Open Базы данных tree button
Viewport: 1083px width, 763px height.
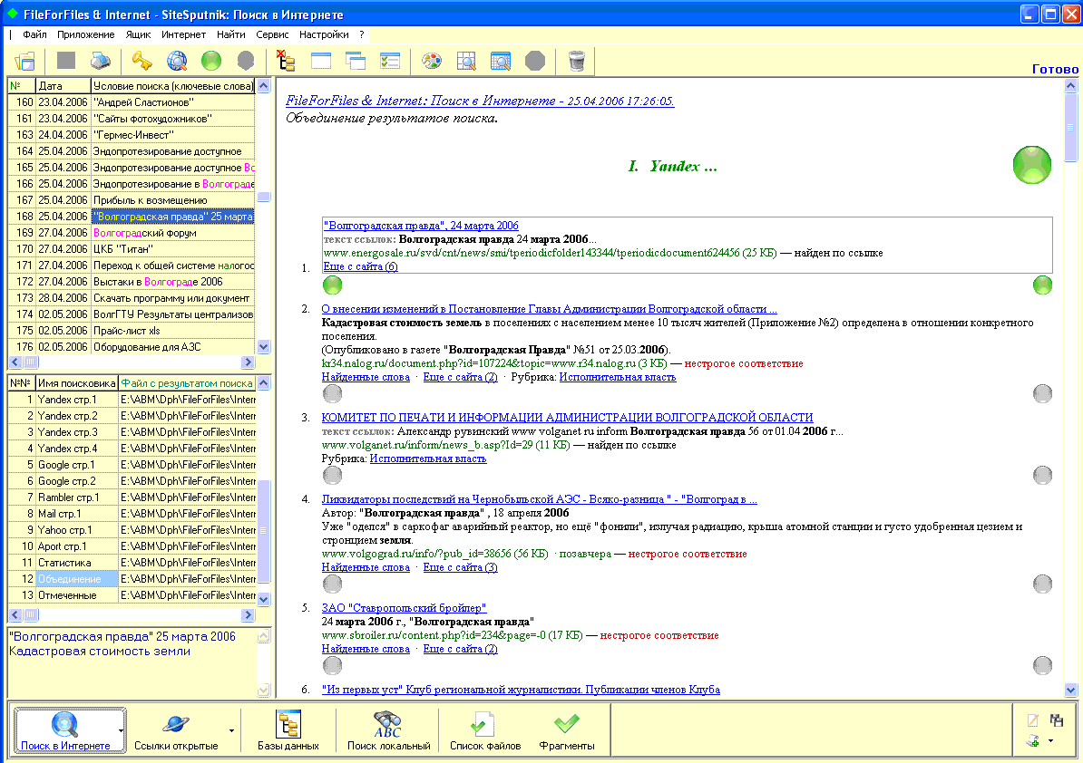[x=288, y=729]
